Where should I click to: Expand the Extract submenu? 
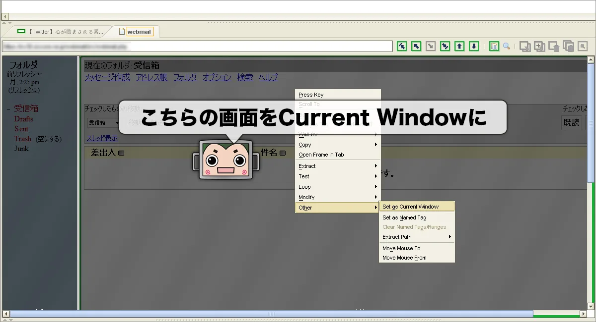338,166
